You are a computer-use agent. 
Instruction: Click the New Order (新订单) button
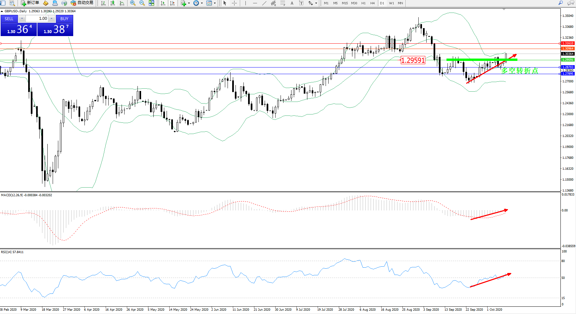(x=30, y=3)
